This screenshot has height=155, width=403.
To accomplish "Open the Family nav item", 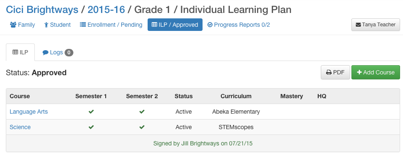I will click(22, 25).
